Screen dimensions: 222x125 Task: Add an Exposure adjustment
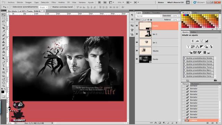pos(206,41)
